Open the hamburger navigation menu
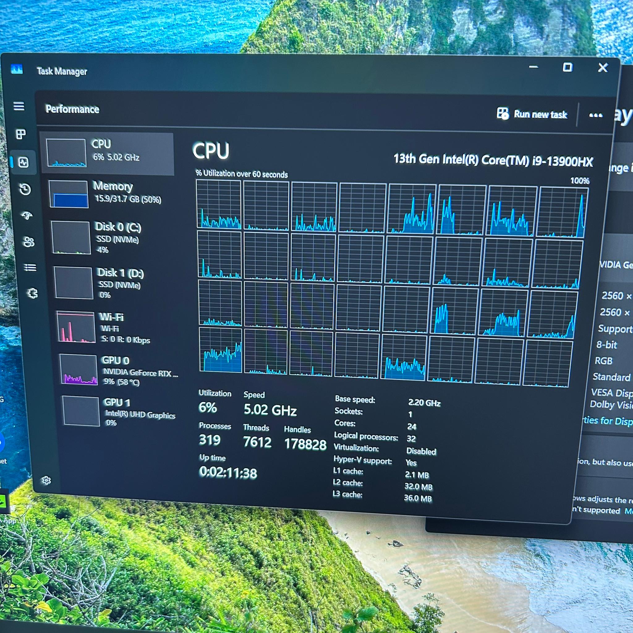 pos(19,106)
